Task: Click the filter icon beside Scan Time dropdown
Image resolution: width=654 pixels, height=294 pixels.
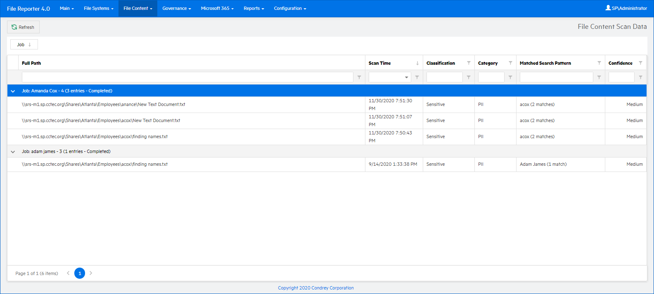Action: pos(417,77)
